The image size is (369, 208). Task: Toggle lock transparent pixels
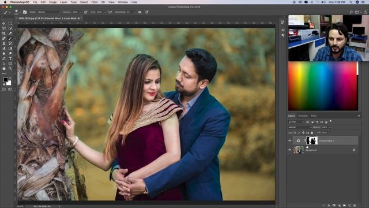(295, 133)
